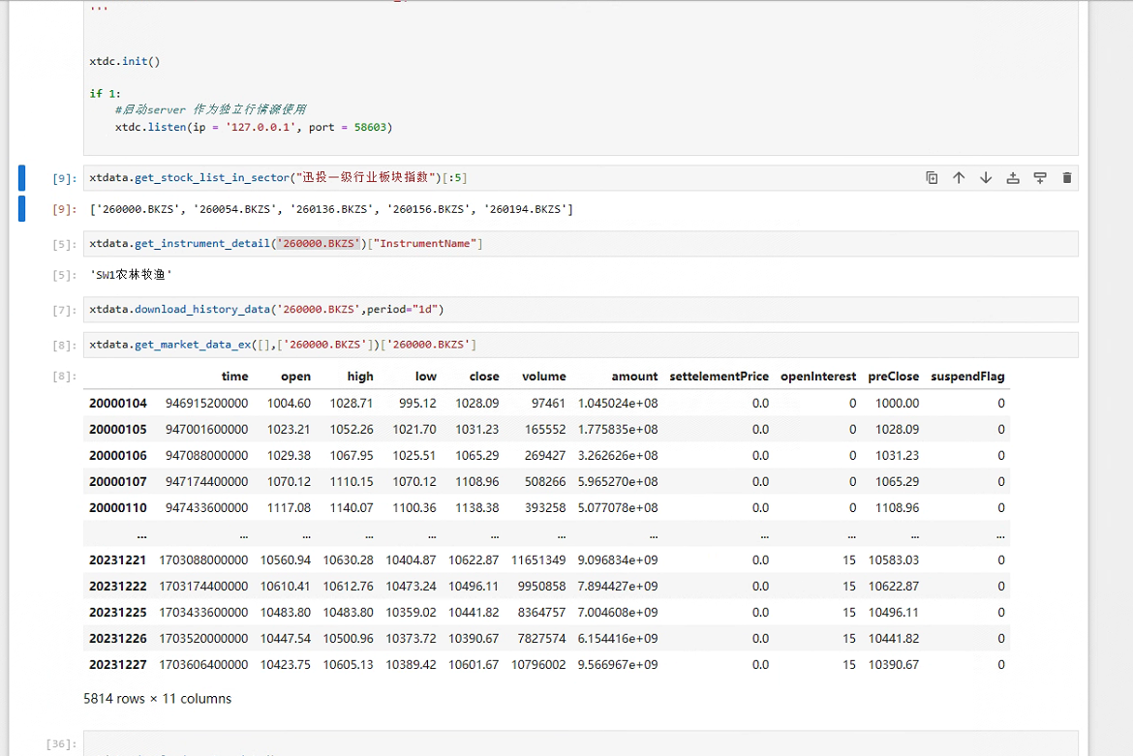This screenshot has height=756, width=1133.
Task: Focus the download_history_data code cell
Action: coord(581,310)
